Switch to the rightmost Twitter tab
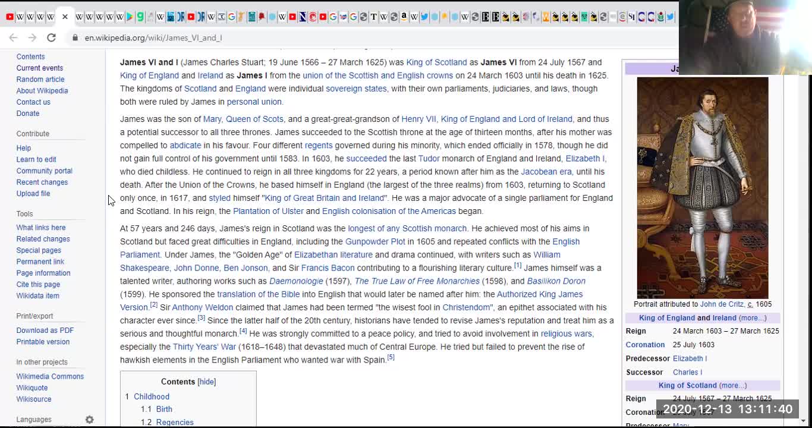The image size is (812, 428). point(670,17)
